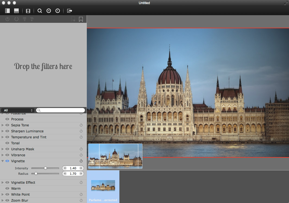This screenshot has height=203, width=289.
Task: Increase Intensity value with right stepper arrow
Action: [81, 168]
